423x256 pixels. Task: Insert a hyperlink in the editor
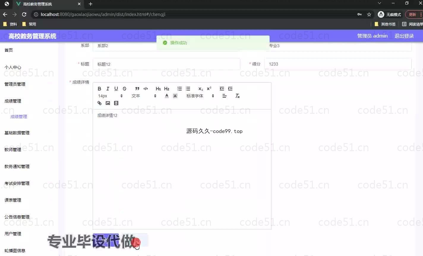pos(100,103)
